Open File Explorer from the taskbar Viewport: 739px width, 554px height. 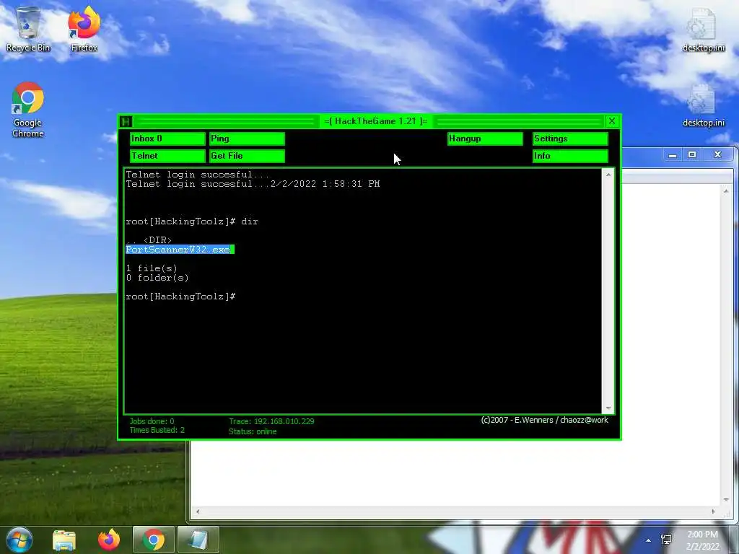[64, 540]
